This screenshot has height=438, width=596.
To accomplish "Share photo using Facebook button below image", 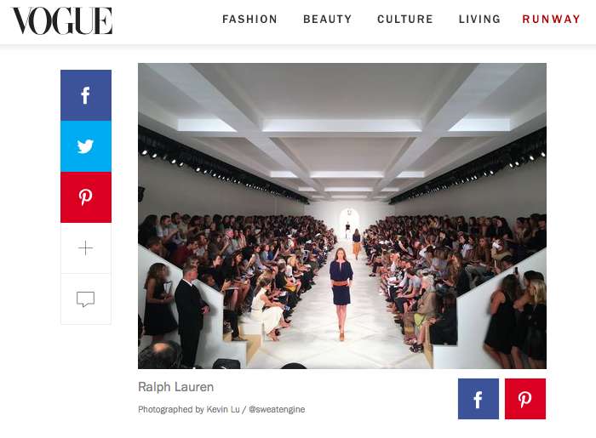I will coord(479,399).
